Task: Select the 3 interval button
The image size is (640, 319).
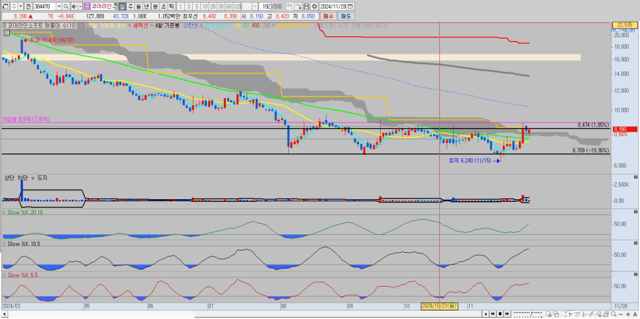Action: 188,7
